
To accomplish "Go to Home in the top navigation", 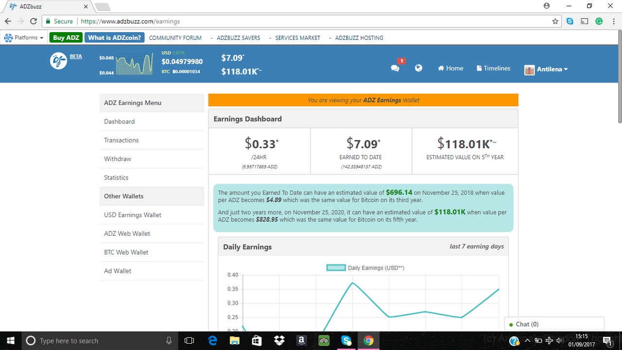I will coord(450,69).
